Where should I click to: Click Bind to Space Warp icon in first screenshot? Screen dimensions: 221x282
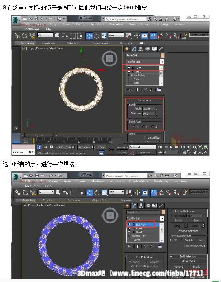[x=32, y=35]
